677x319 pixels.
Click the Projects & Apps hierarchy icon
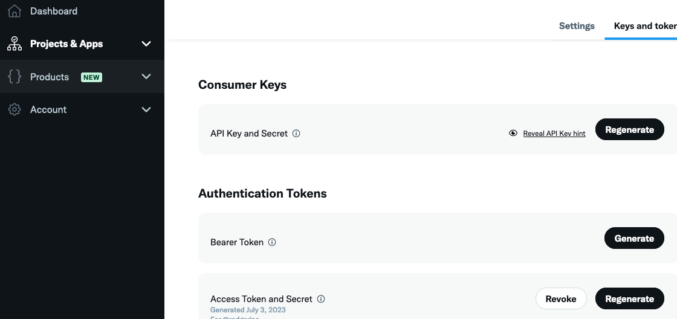tap(14, 43)
